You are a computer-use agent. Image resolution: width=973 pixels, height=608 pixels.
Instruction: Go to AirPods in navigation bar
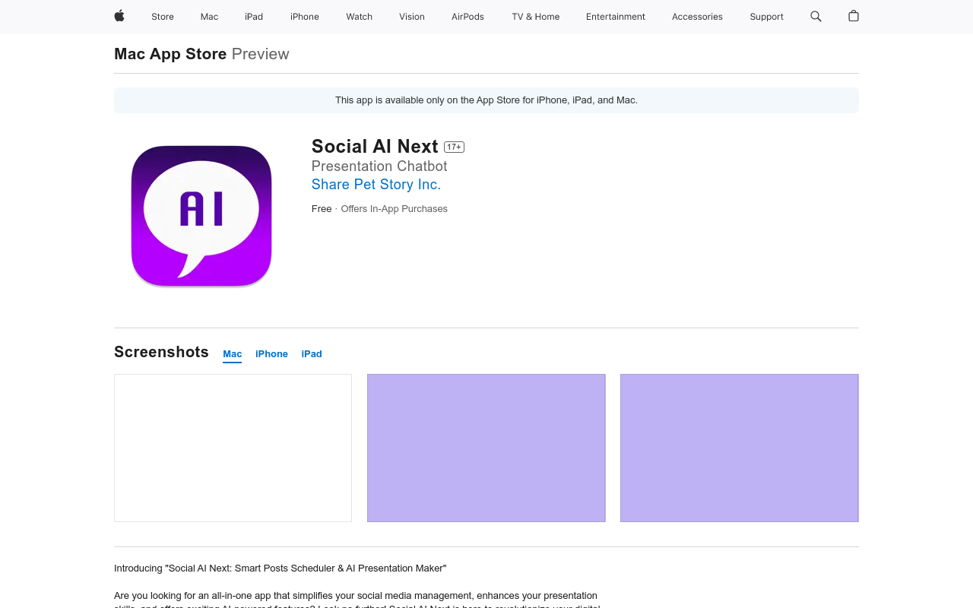[467, 17]
